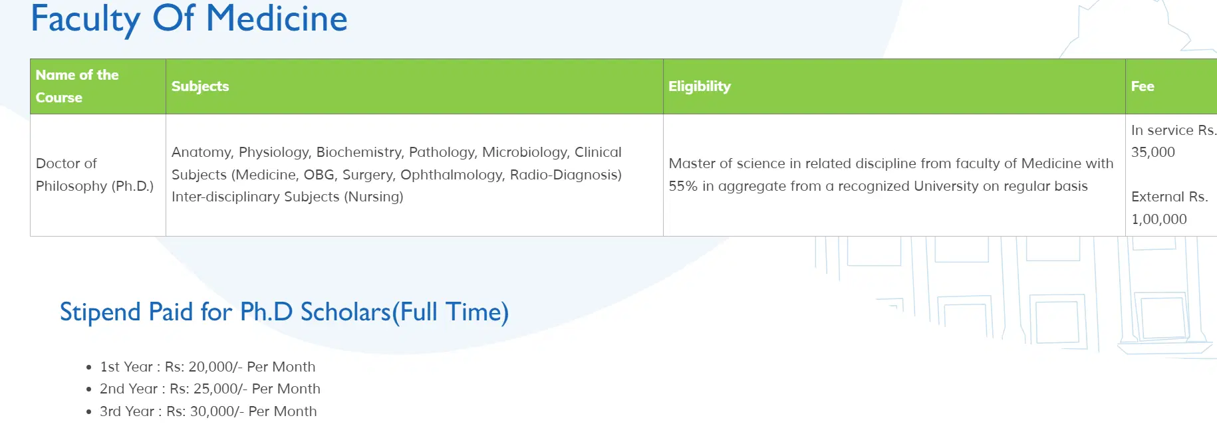This screenshot has width=1217, height=440.
Task: Click the Doctor of Philosophy (Ph.D.) cell
Action: click(x=94, y=175)
